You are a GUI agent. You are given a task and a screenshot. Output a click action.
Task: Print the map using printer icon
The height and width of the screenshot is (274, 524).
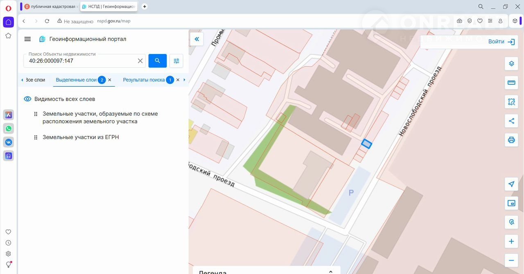click(x=511, y=140)
